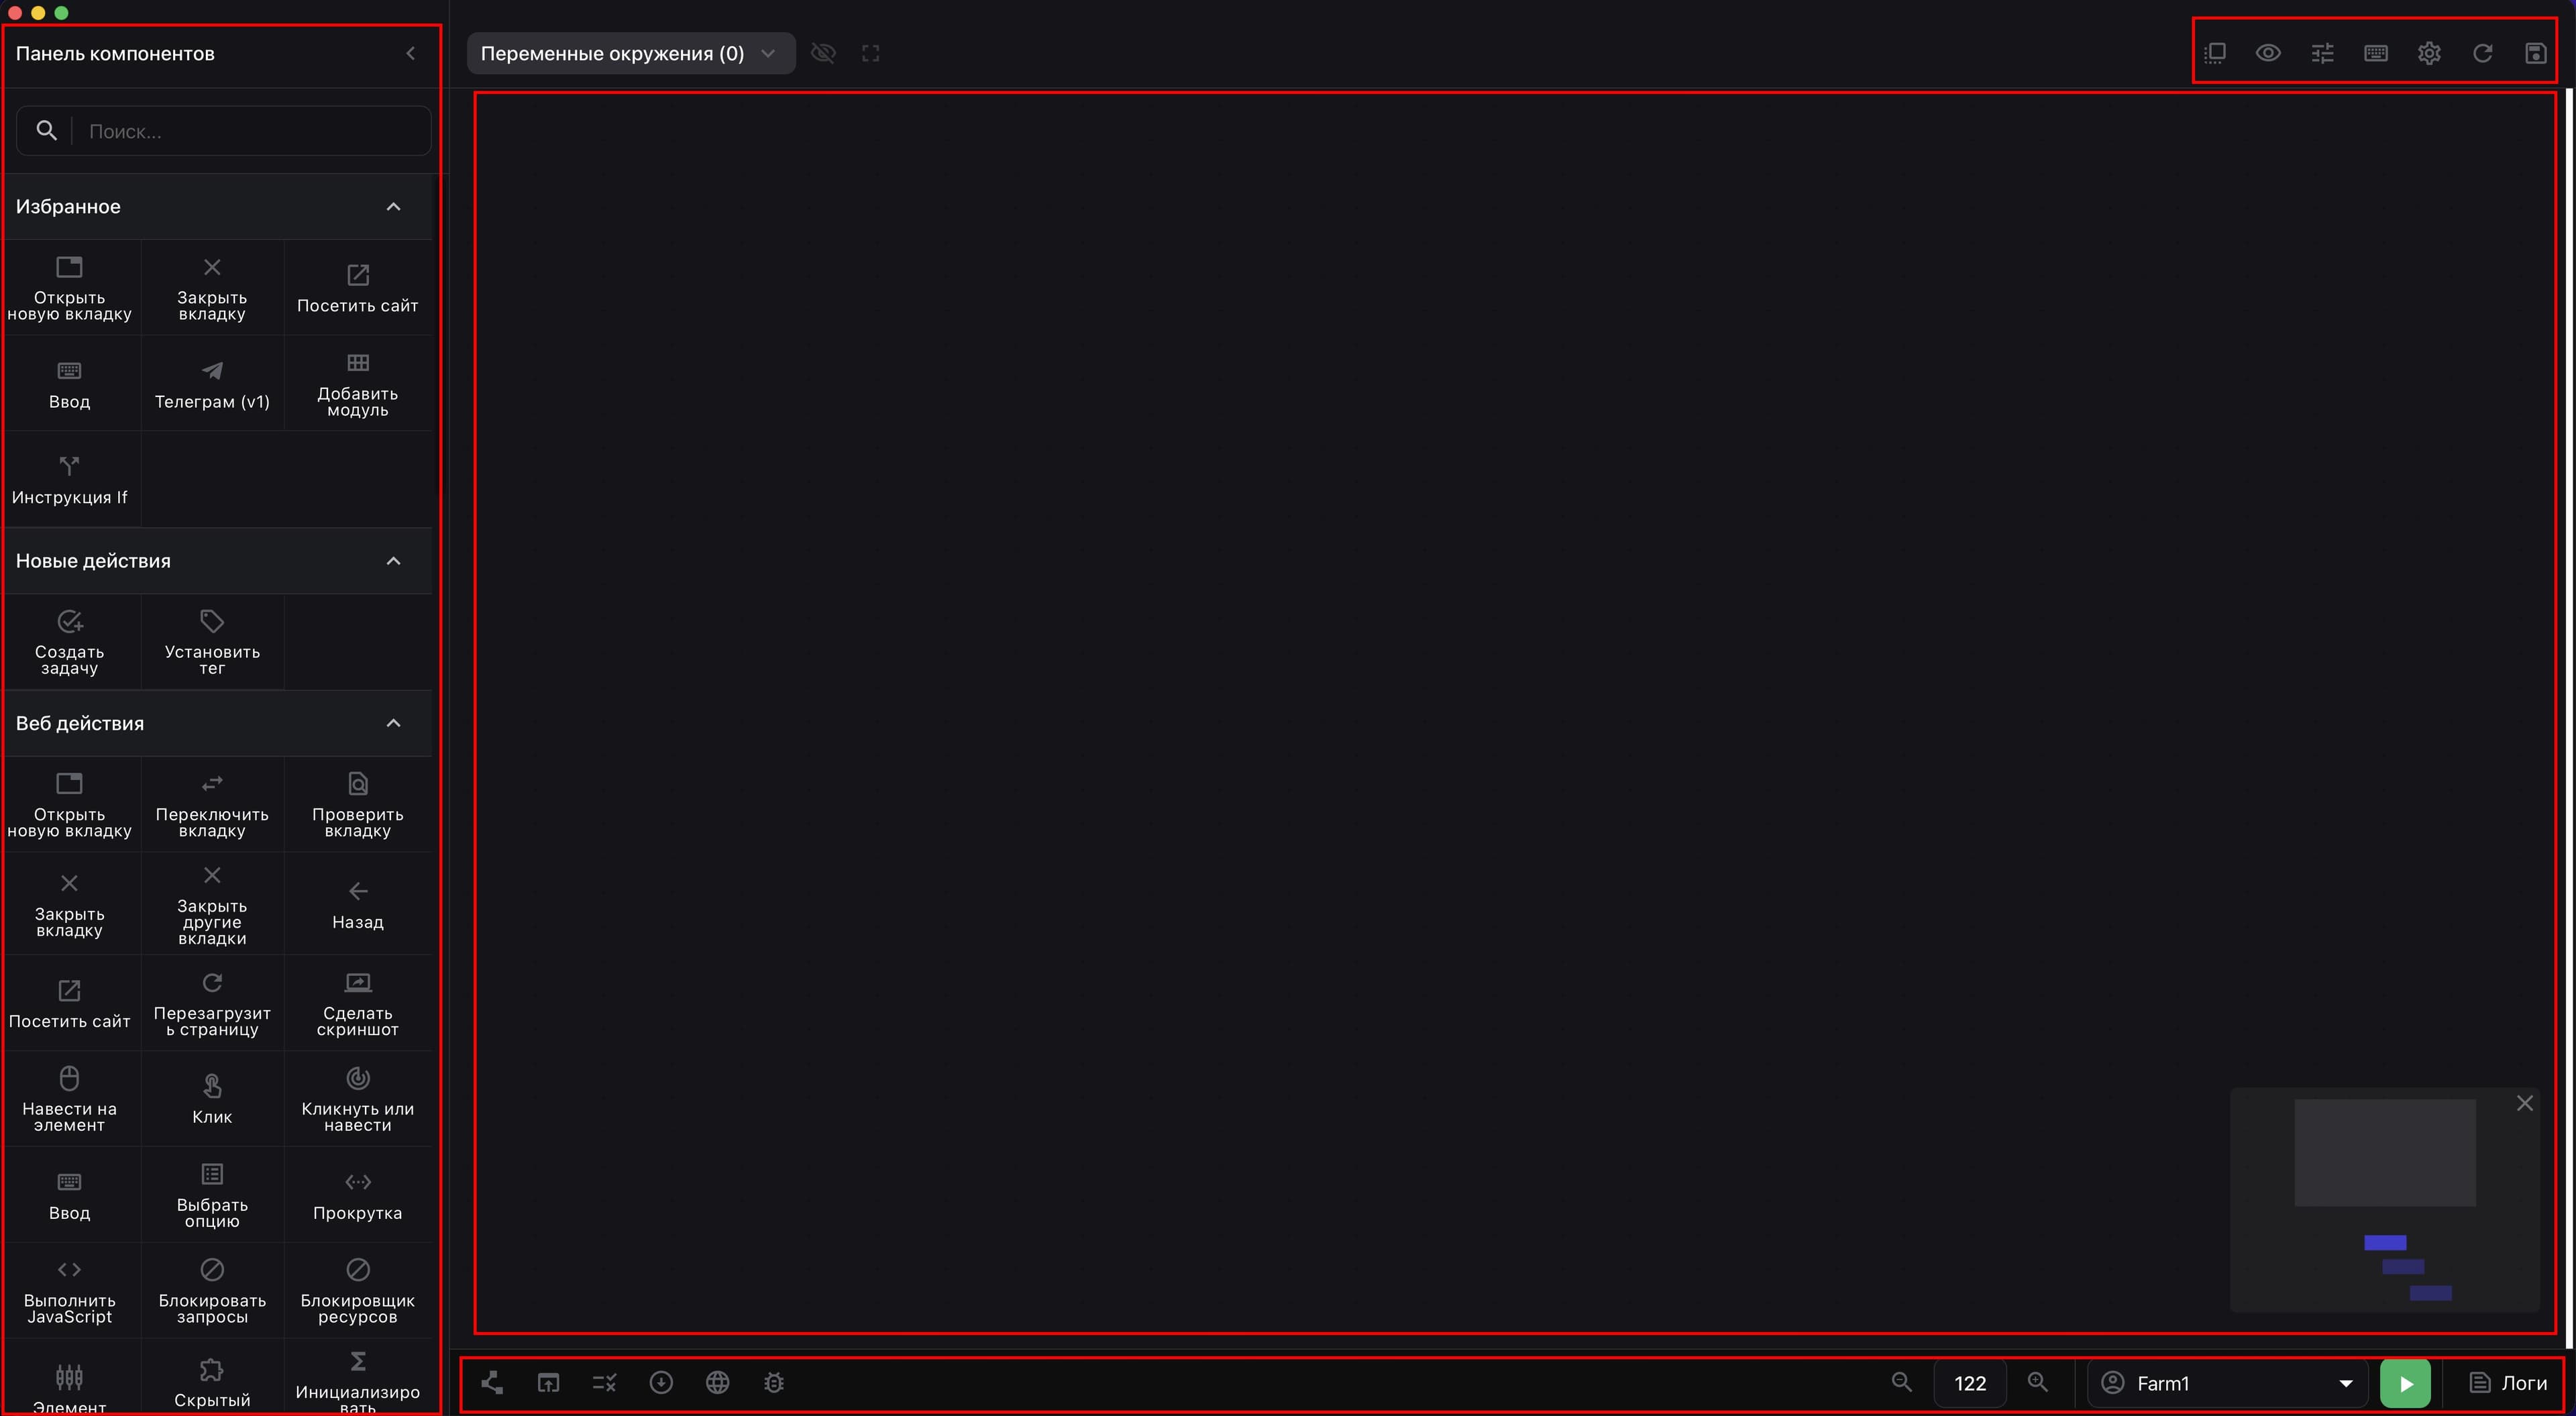Select Закрыть вкладку in Избранное

212,288
